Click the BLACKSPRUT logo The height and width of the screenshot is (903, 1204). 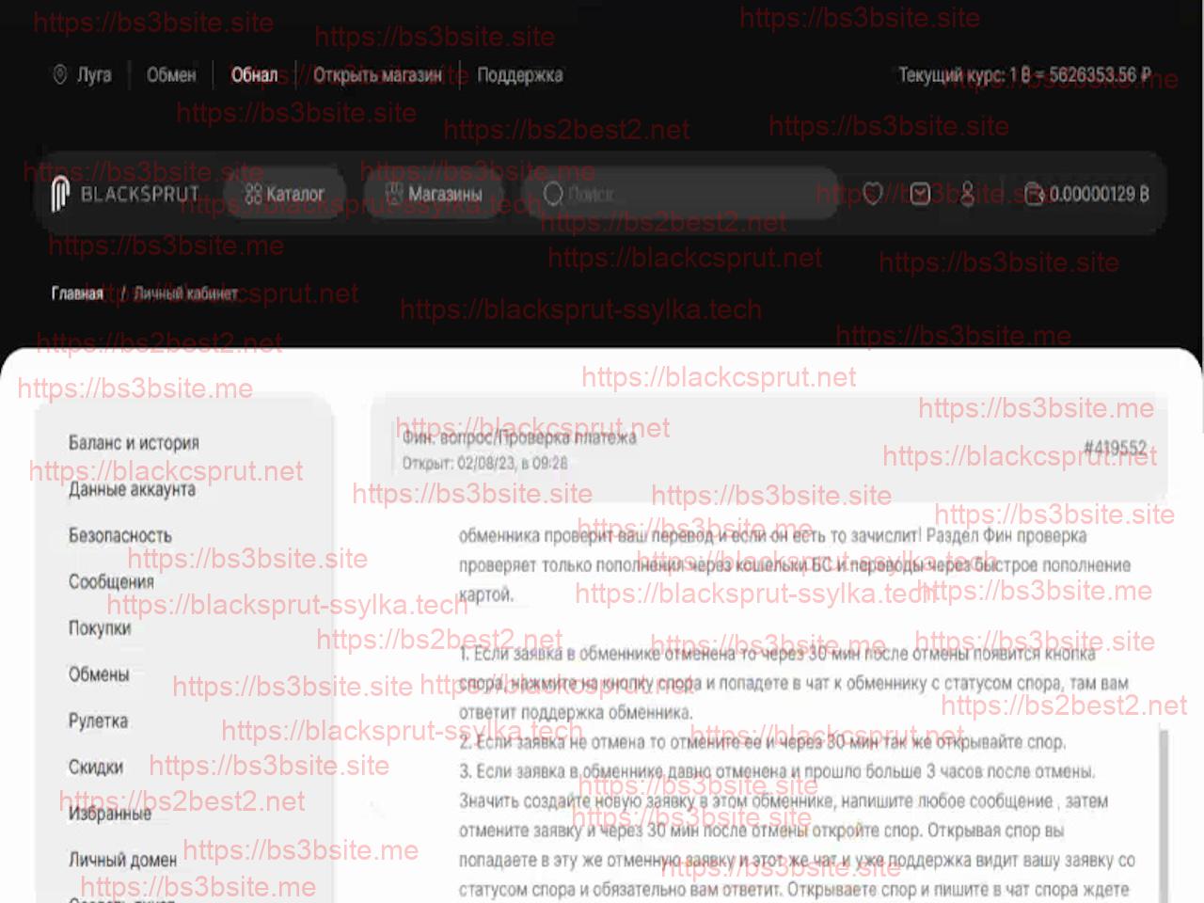pyautogui.click(x=125, y=194)
